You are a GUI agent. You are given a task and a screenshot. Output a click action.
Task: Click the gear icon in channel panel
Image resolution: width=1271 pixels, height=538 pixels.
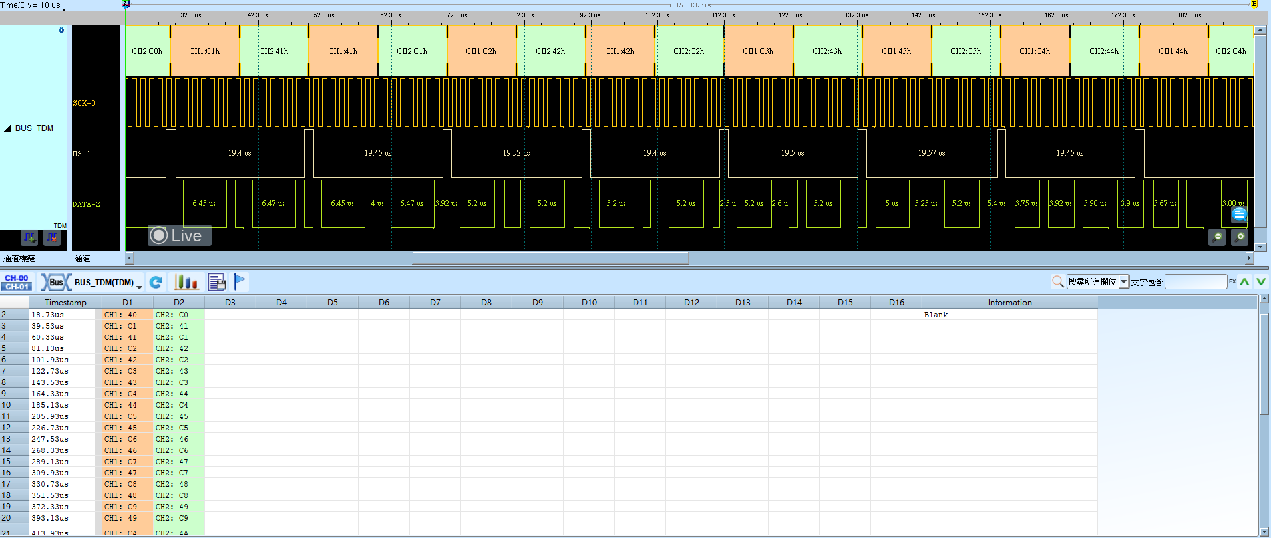[x=61, y=31]
